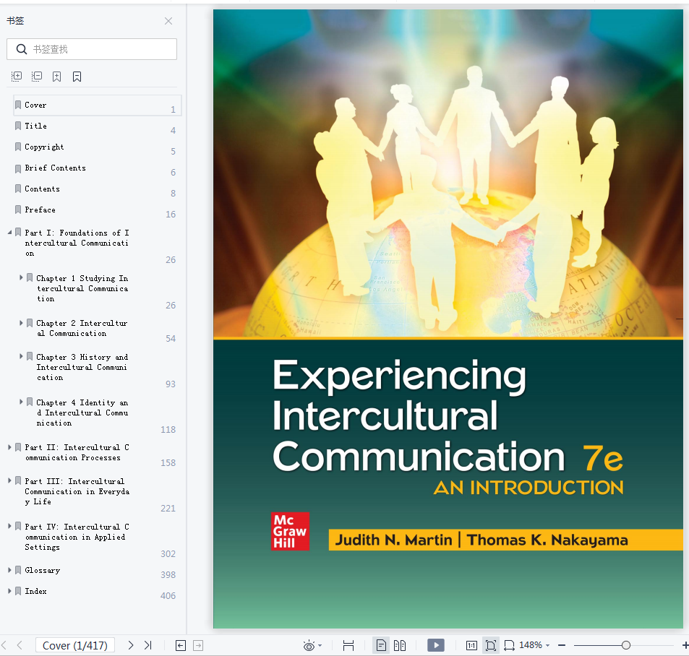Toggle eye protection mode

pyautogui.click(x=309, y=645)
